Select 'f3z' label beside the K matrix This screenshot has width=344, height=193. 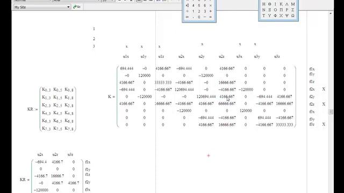click(x=312, y=124)
